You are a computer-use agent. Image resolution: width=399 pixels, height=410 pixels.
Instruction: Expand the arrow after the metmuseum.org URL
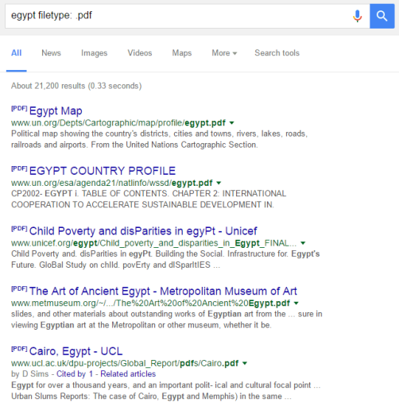(296, 303)
